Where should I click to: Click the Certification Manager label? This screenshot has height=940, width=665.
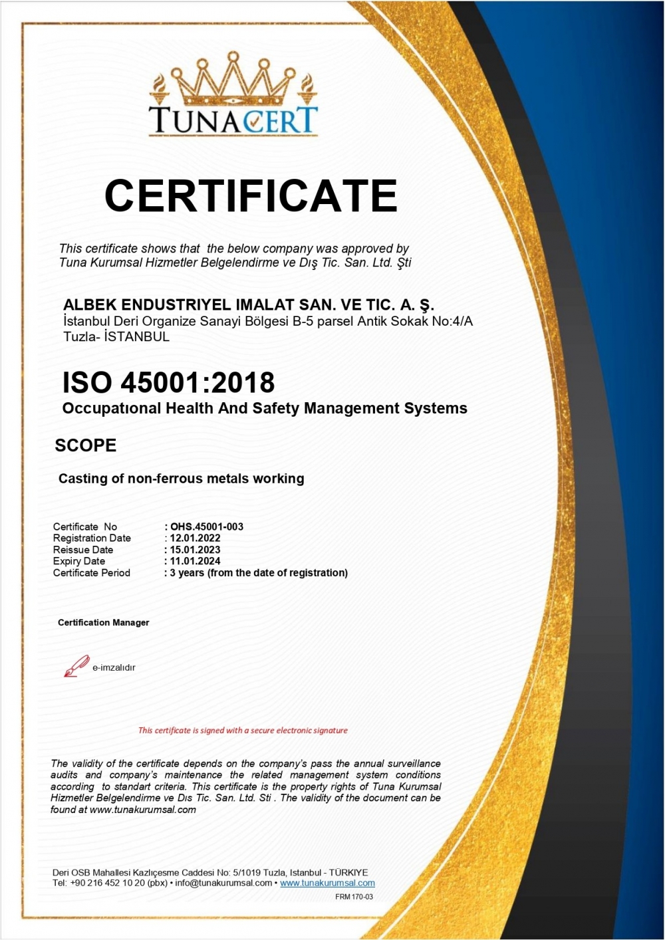103,623
